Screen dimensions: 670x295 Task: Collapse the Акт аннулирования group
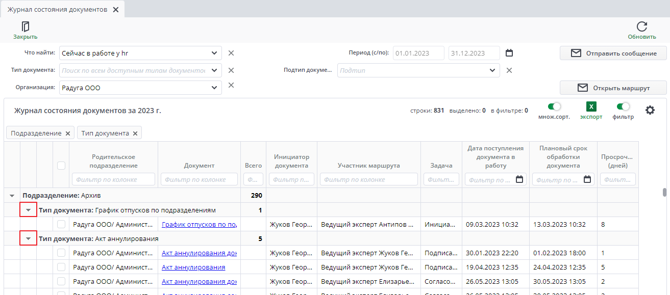(28, 238)
